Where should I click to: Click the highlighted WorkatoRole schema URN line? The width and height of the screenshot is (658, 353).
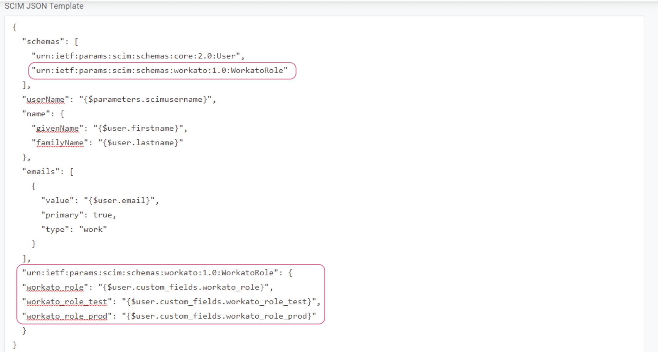[160, 71]
